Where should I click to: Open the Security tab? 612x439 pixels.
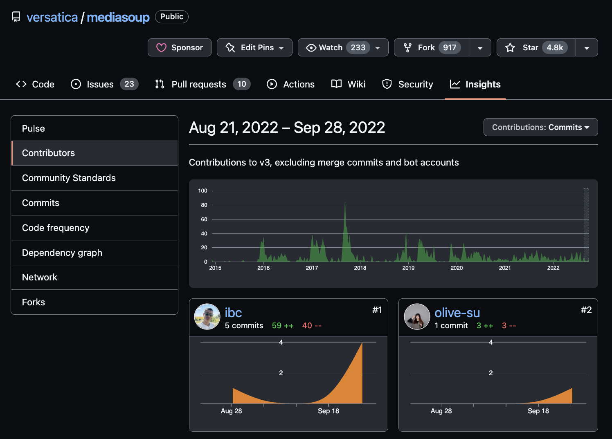point(407,84)
